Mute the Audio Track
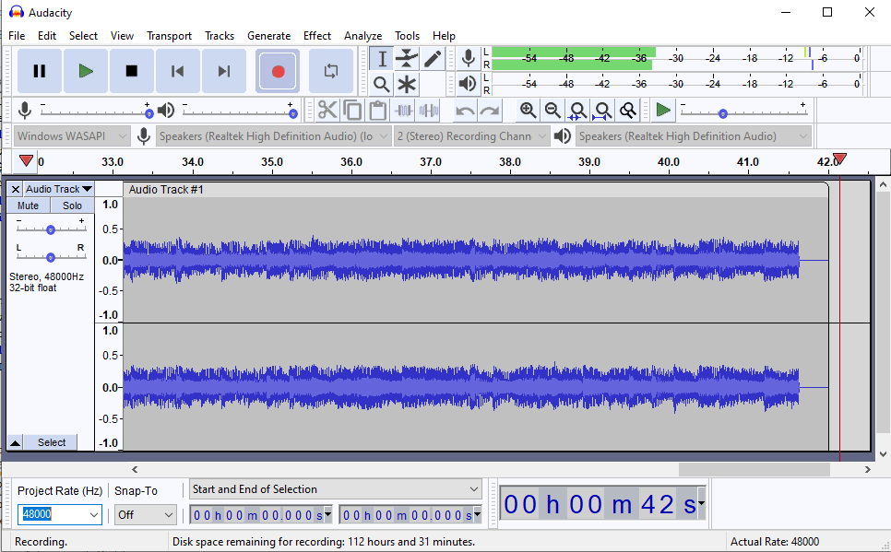 [28, 206]
